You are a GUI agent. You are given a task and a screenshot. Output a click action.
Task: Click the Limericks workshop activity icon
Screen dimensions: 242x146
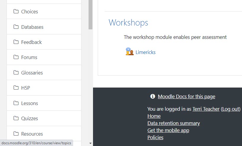click(130, 52)
